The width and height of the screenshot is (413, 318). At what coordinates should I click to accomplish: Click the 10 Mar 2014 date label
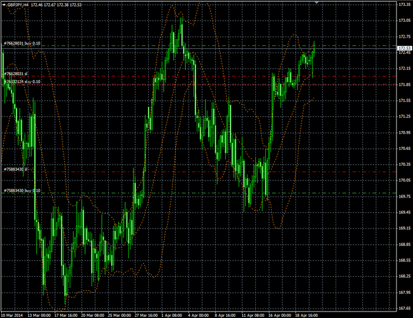(12, 315)
